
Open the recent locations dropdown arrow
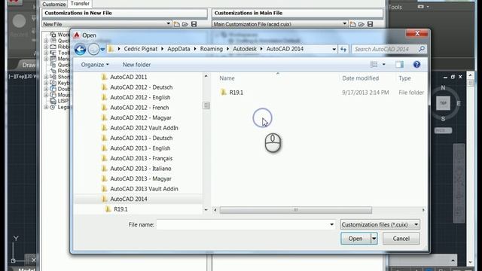tap(102, 50)
